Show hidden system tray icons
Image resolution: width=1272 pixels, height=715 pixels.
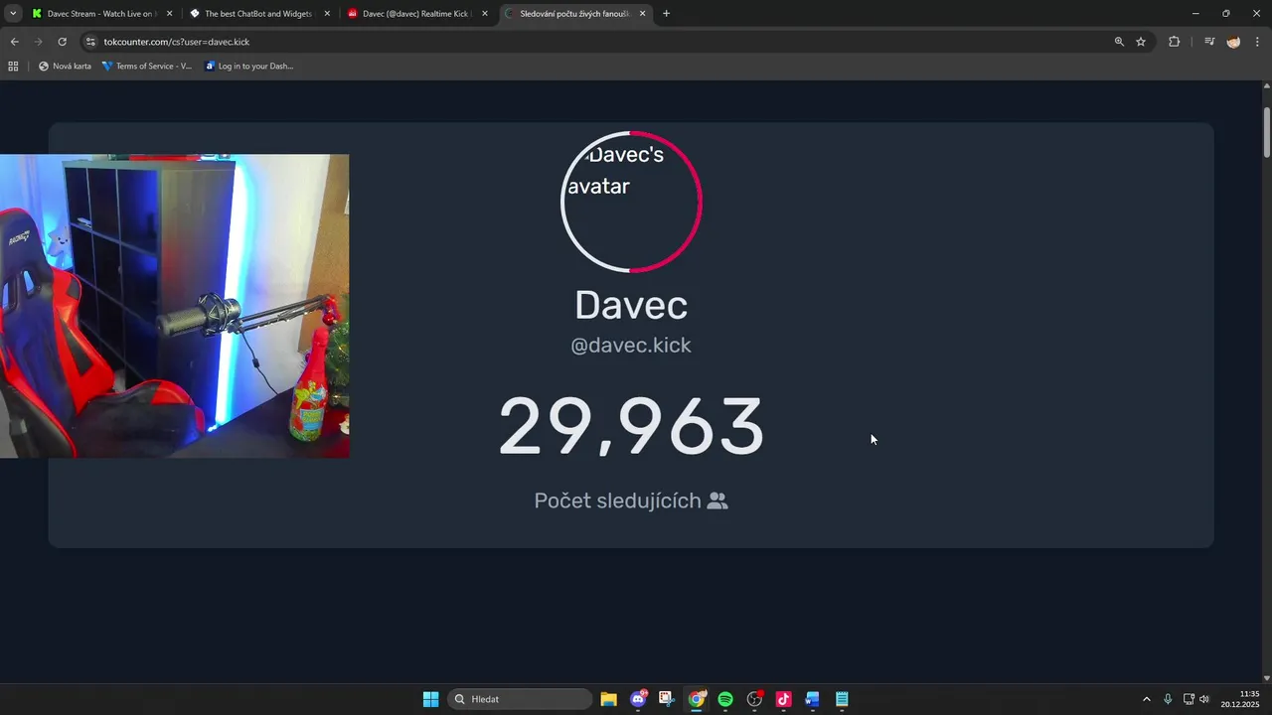[1146, 699]
